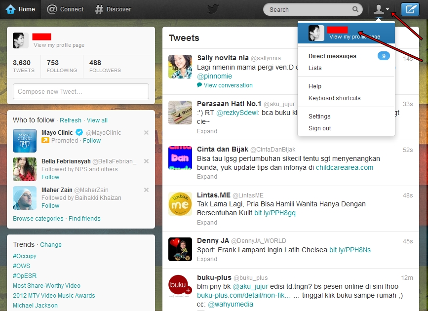The height and width of the screenshot is (311, 428).
Task: Open Settings from the account menu
Action: [x=319, y=117]
